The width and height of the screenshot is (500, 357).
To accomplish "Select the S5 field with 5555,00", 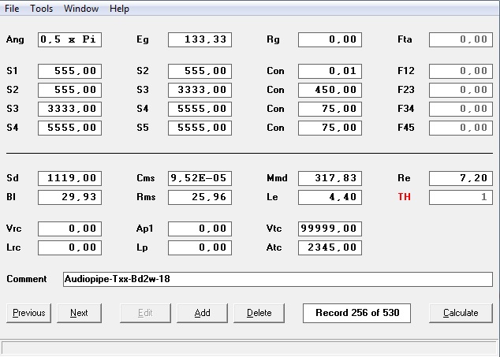I will [x=200, y=128].
